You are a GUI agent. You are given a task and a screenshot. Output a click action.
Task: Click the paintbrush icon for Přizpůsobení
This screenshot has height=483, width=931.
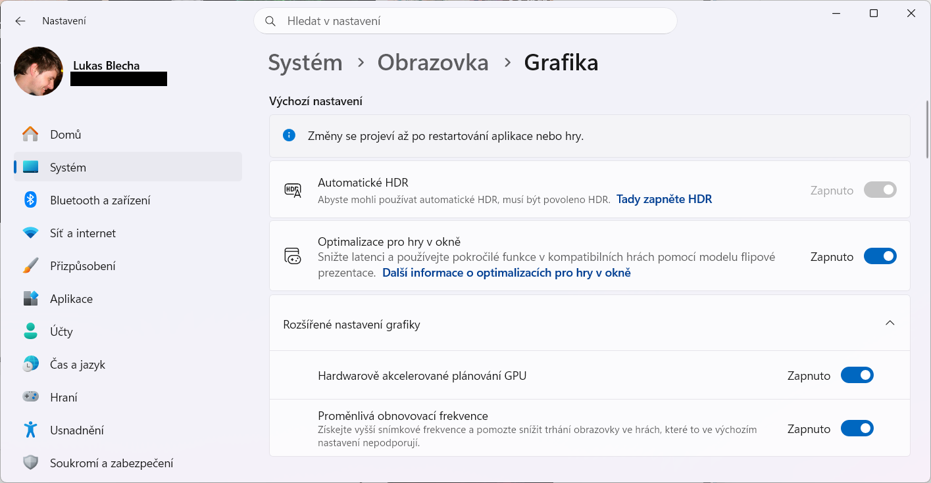click(30, 265)
